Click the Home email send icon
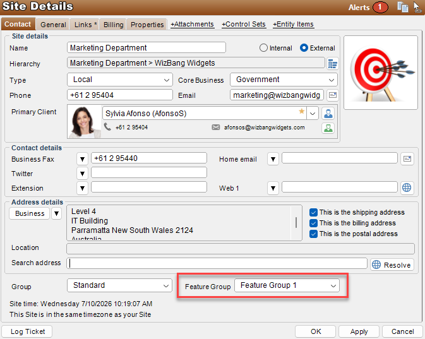 click(407, 158)
